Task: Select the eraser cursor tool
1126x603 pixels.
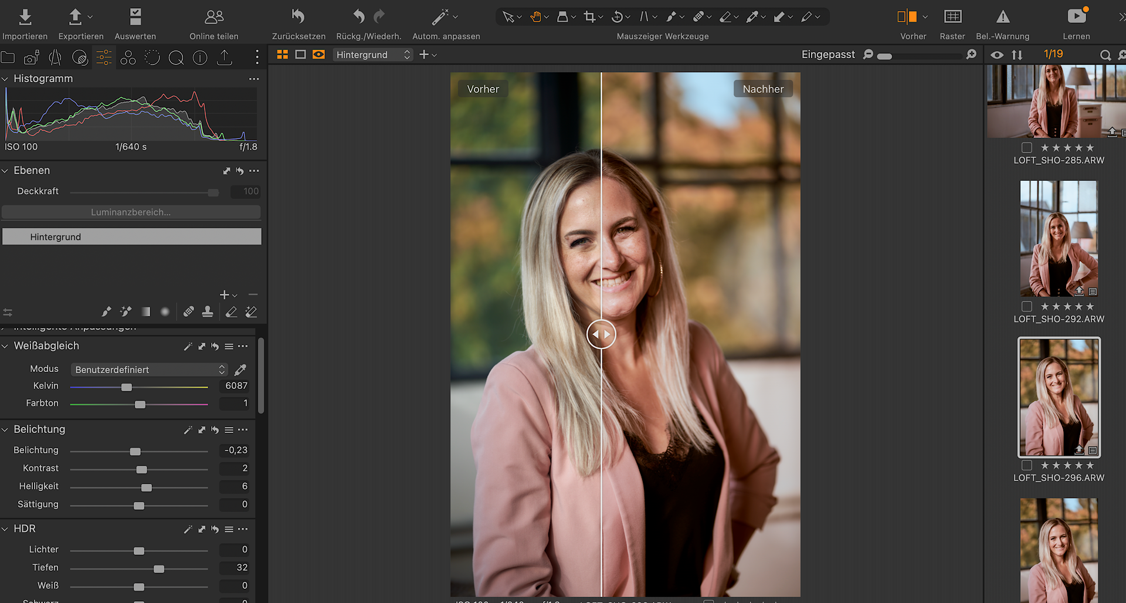Action: tap(725, 17)
